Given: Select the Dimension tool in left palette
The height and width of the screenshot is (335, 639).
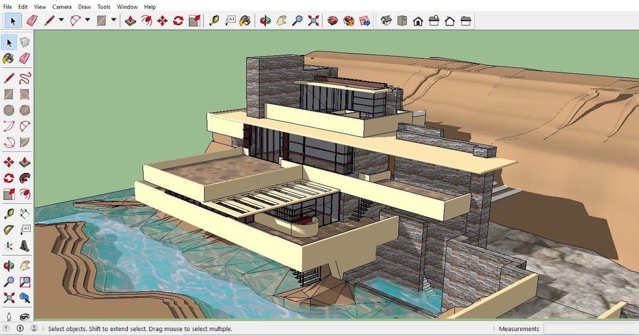Looking at the screenshot, I should click(24, 214).
